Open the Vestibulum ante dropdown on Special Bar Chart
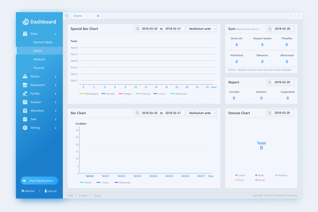This screenshot has width=318, height=212. pyautogui.click(x=202, y=29)
